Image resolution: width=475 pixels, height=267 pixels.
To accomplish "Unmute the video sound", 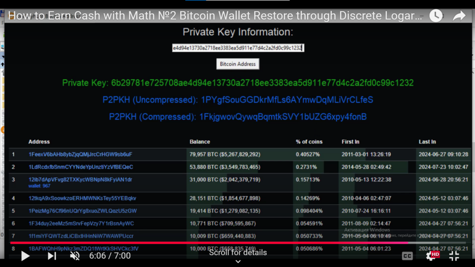I will point(75,256).
